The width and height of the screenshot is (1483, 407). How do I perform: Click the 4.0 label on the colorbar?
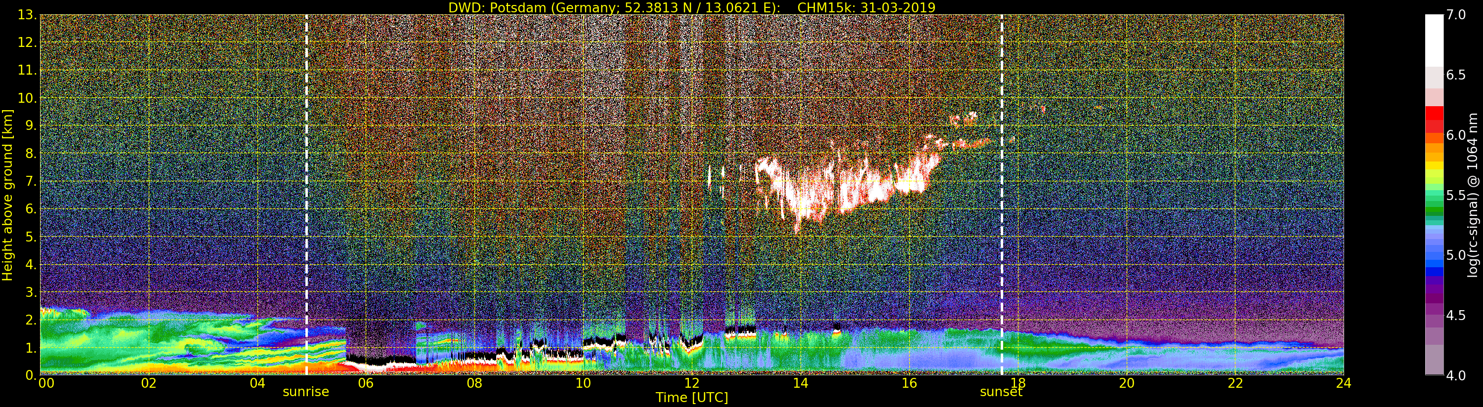pyautogui.click(x=1456, y=375)
